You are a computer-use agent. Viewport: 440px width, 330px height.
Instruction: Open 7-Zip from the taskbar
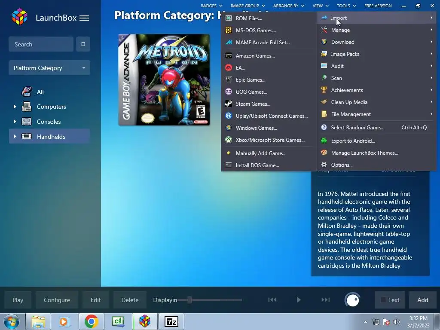pyautogui.click(x=171, y=321)
